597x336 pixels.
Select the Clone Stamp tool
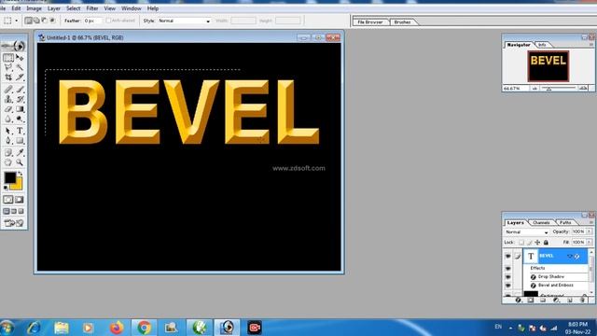[x=8, y=99]
